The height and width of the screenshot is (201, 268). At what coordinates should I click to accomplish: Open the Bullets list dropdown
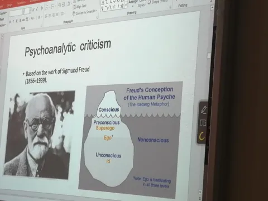pos(47,7)
